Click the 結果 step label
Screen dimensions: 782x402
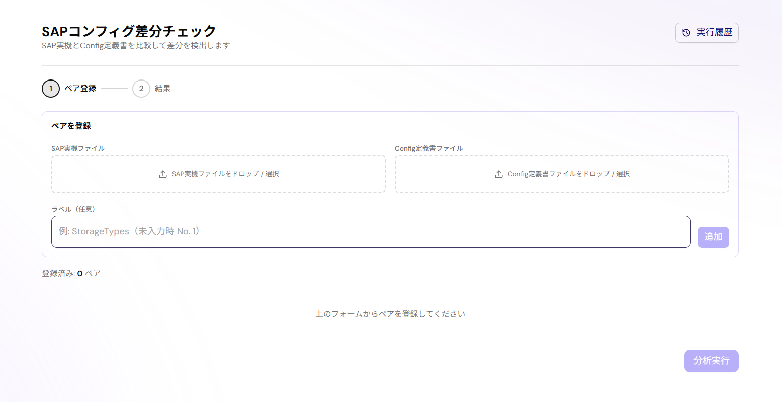click(163, 89)
